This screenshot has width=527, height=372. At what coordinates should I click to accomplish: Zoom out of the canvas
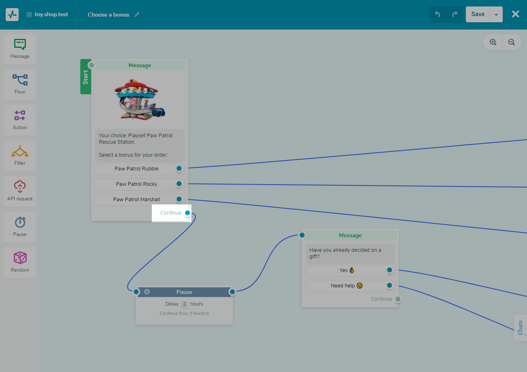pos(512,42)
